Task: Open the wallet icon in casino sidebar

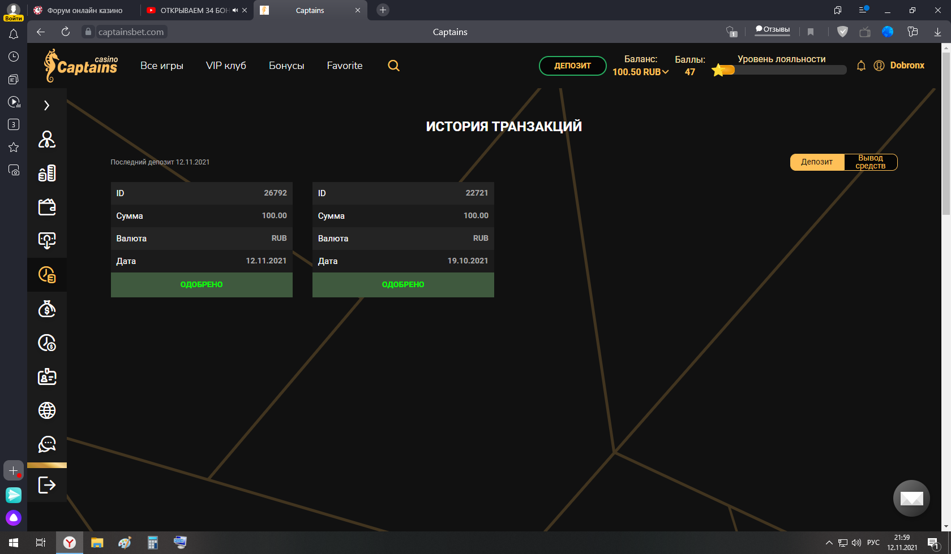Action: click(x=47, y=207)
